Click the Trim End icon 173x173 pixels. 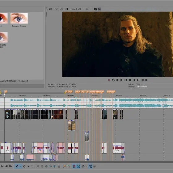click(50, 166)
